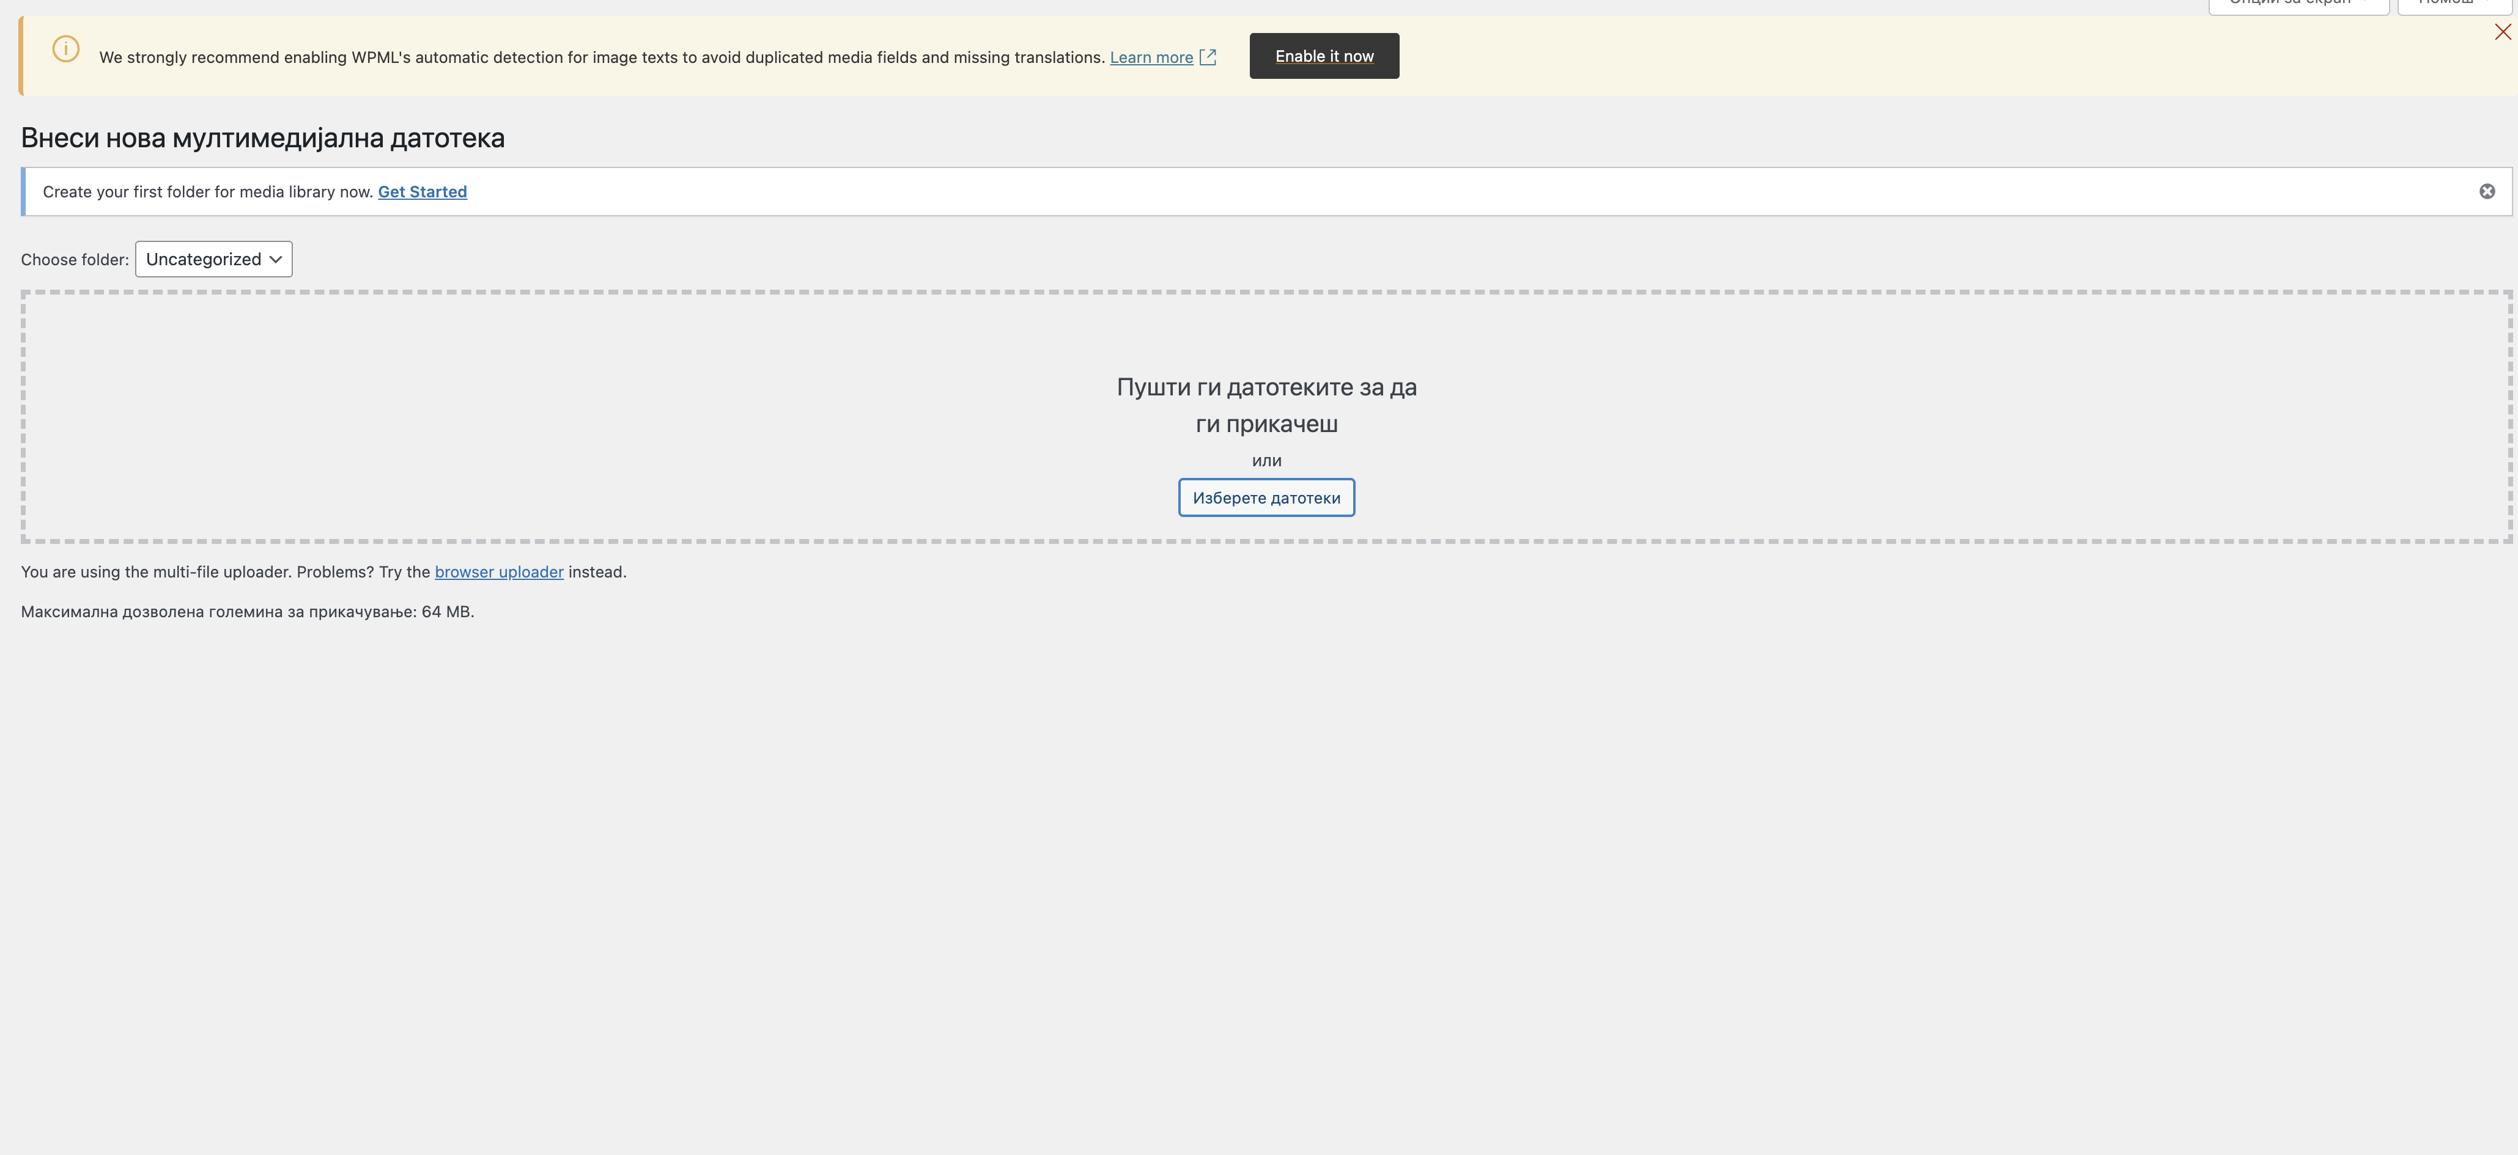Click the Максимална дозволена големина text
This screenshot has height=1155, width=2518.
click(x=246, y=612)
